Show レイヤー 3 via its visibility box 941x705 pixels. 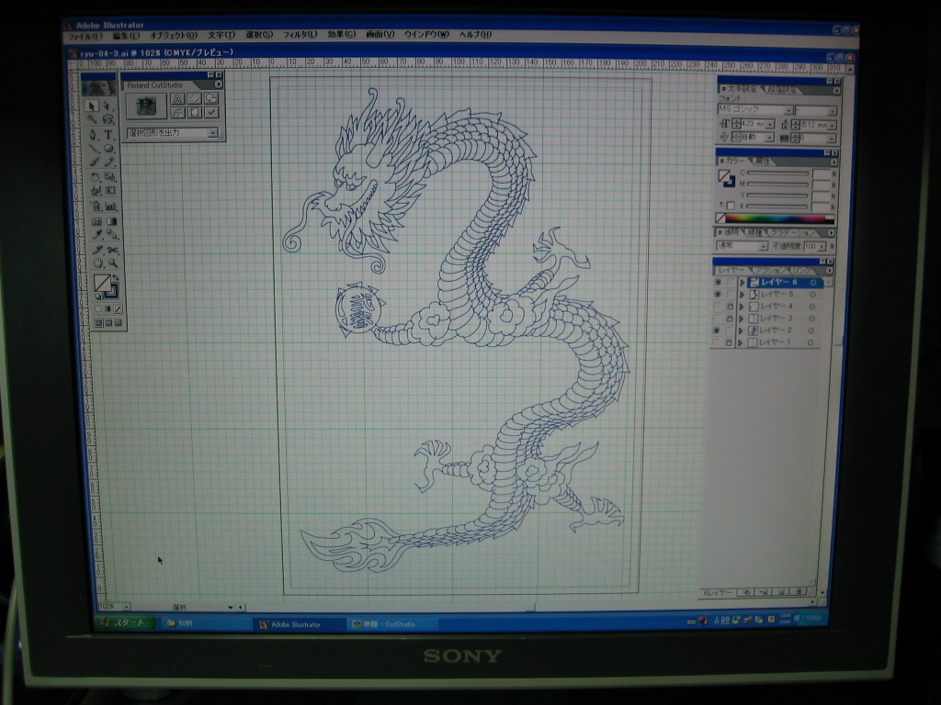pyautogui.click(x=717, y=319)
